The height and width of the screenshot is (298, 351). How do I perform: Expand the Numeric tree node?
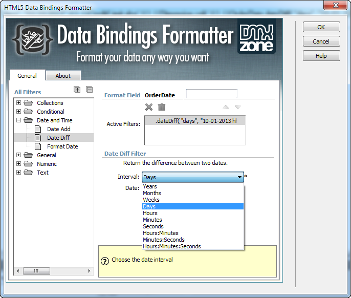click(x=19, y=164)
